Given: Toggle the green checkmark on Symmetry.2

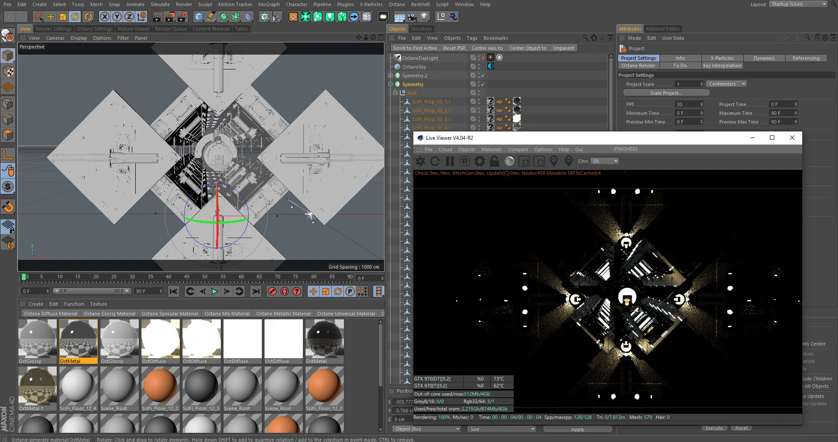Looking at the screenshot, I should tap(483, 76).
